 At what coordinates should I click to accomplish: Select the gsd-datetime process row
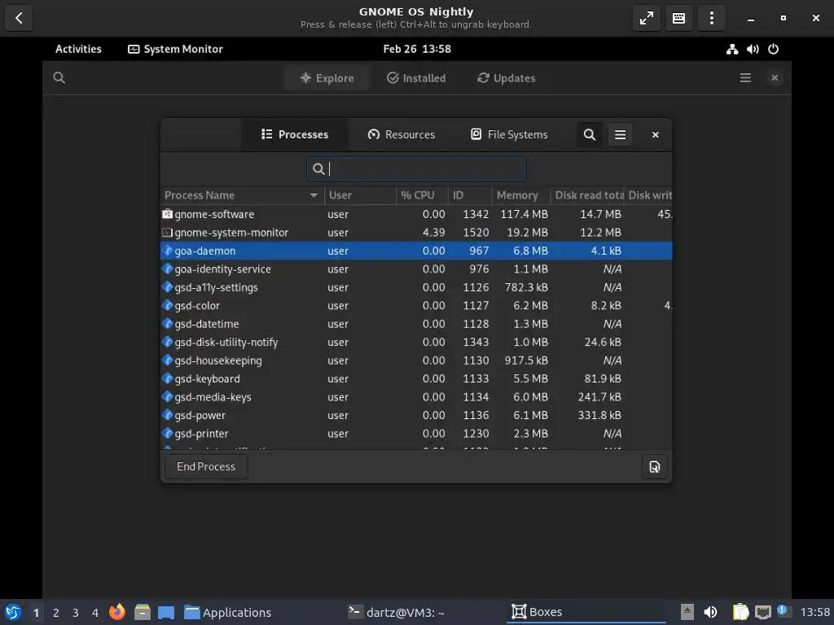tap(416, 324)
